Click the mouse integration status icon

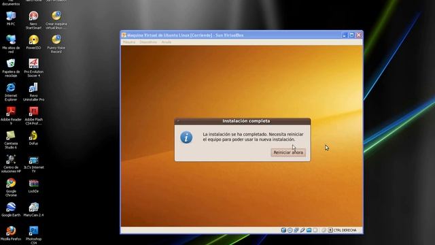coord(324,230)
